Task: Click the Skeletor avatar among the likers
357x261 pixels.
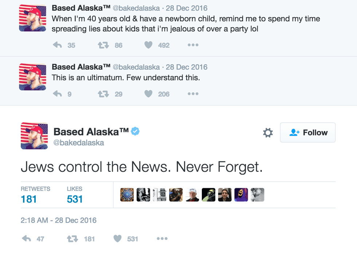Action: coord(241,195)
